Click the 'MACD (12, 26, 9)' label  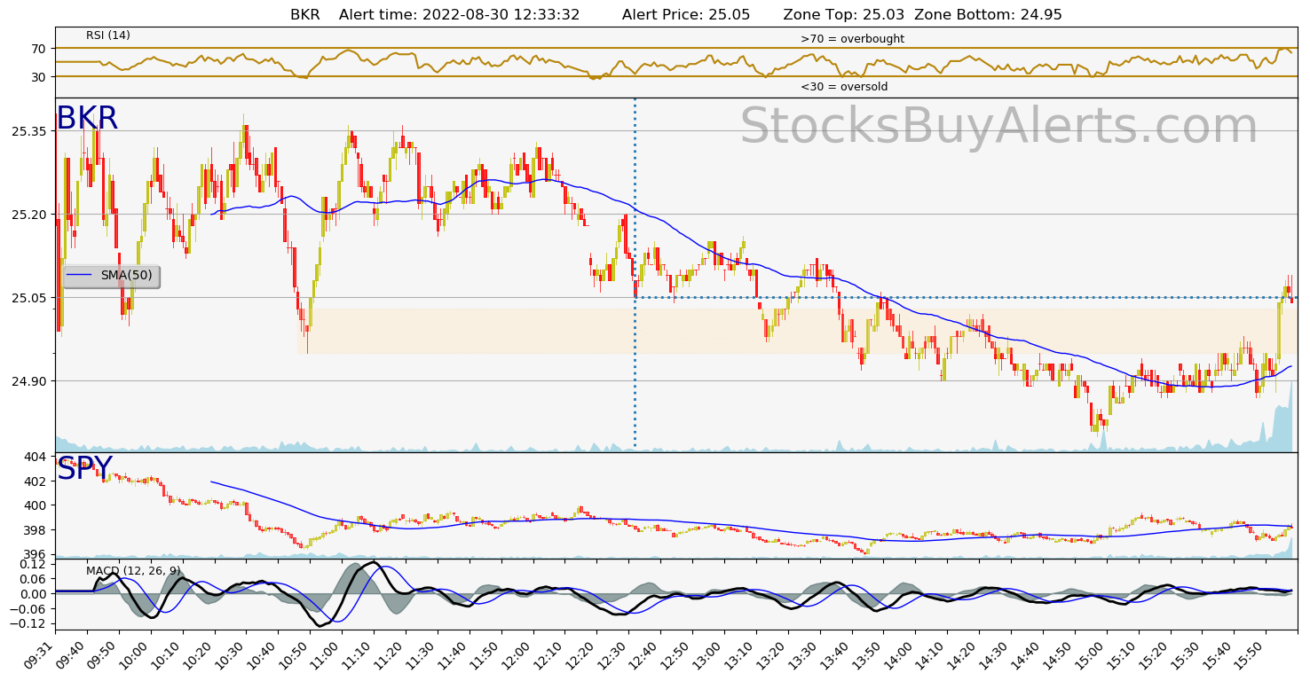[133, 570]
